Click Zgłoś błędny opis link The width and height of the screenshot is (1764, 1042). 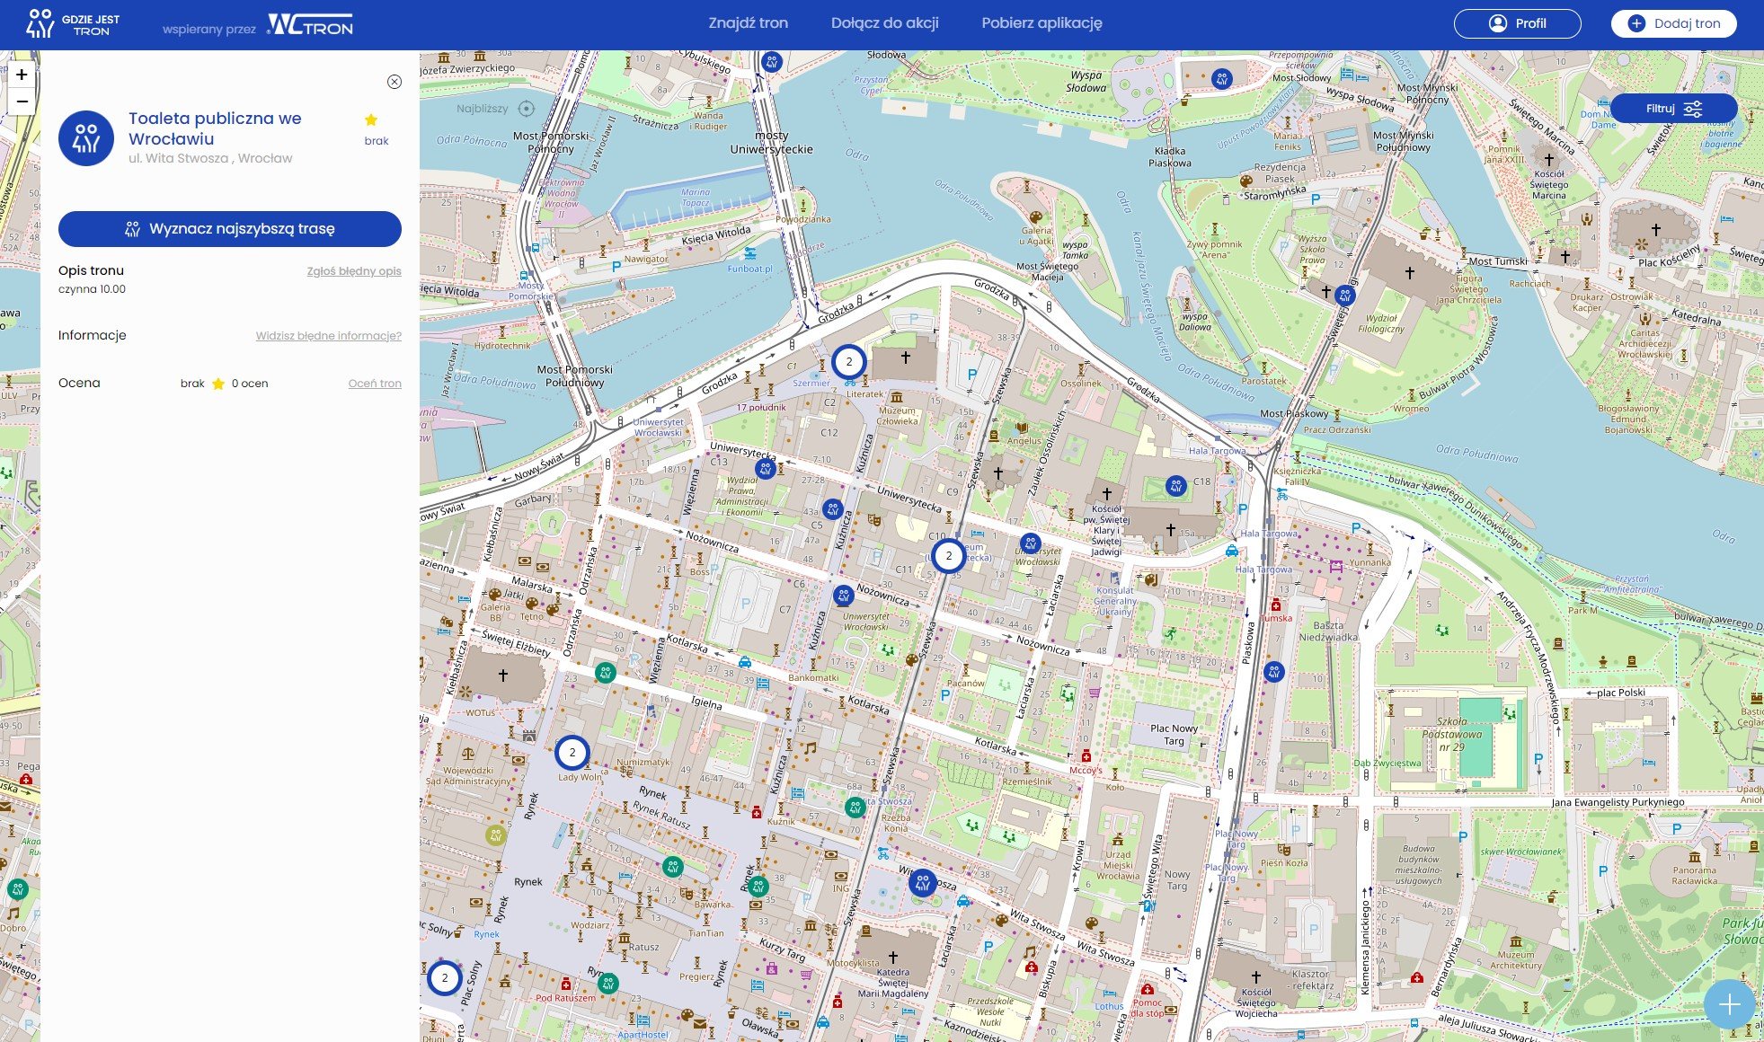tap(354, 271)
